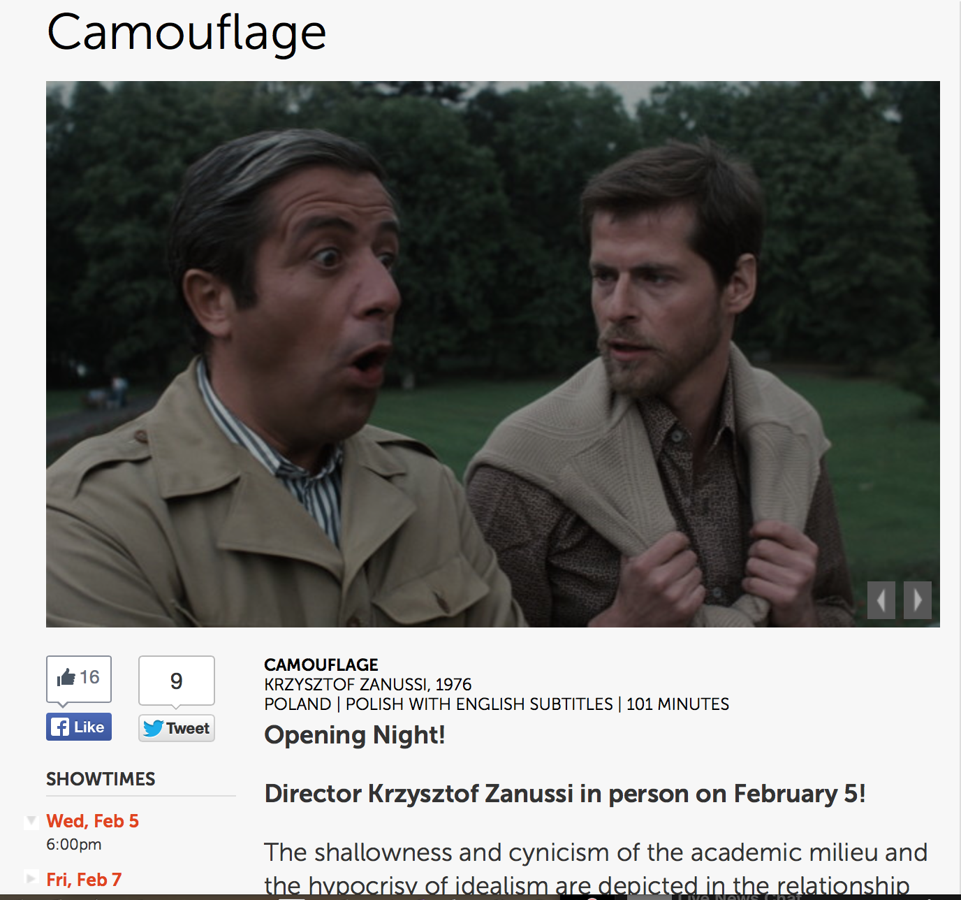Click the Camouflage page title
The width and height of the screenshot is (961, 900).
coord(186,34)
